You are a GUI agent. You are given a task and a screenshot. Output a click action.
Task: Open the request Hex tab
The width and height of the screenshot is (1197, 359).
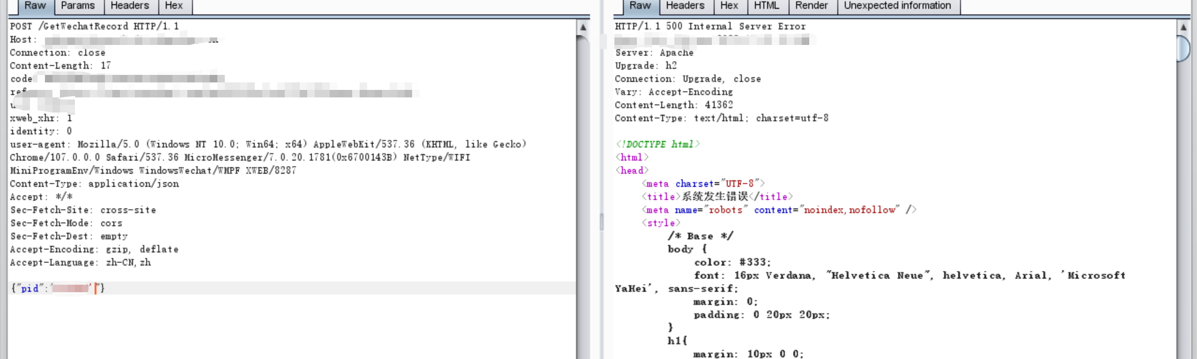click(174, 6)
